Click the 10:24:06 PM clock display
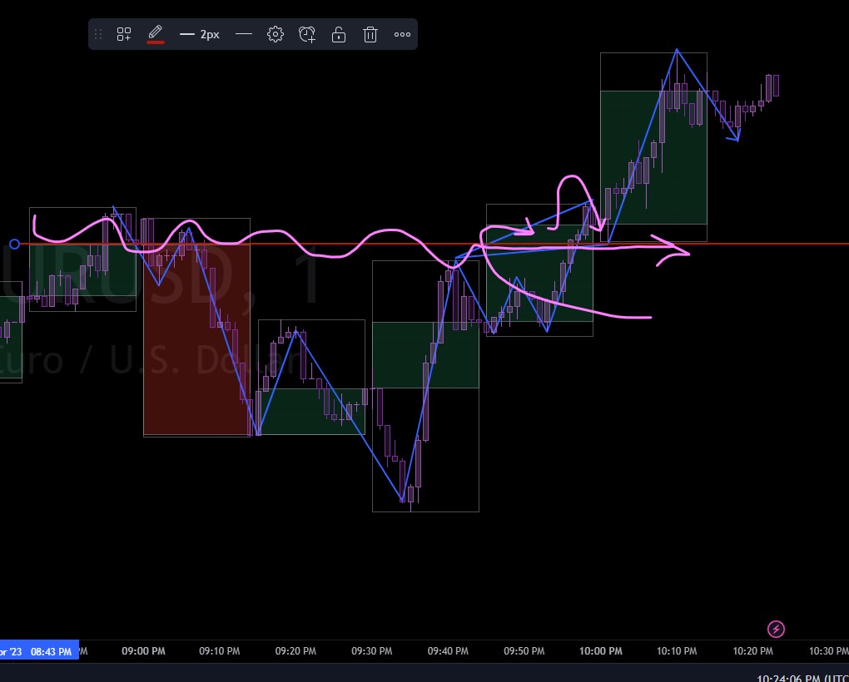849x682 pixels. [x=802, y=678]
